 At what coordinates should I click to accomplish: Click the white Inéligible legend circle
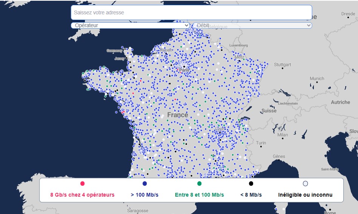click(x=305, y=183)
